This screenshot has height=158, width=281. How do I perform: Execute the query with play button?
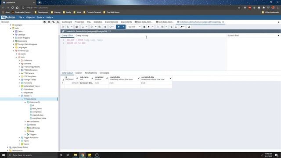click(148, 27)
